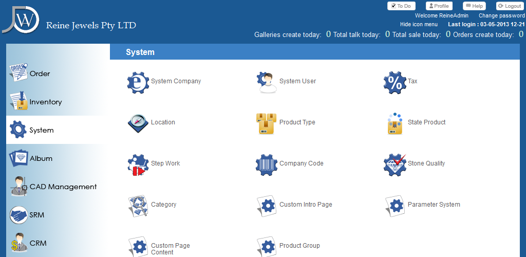Toggle the Hide icon menu link
The height and width of the screenshot is (257, 526).
pos(419,24)
